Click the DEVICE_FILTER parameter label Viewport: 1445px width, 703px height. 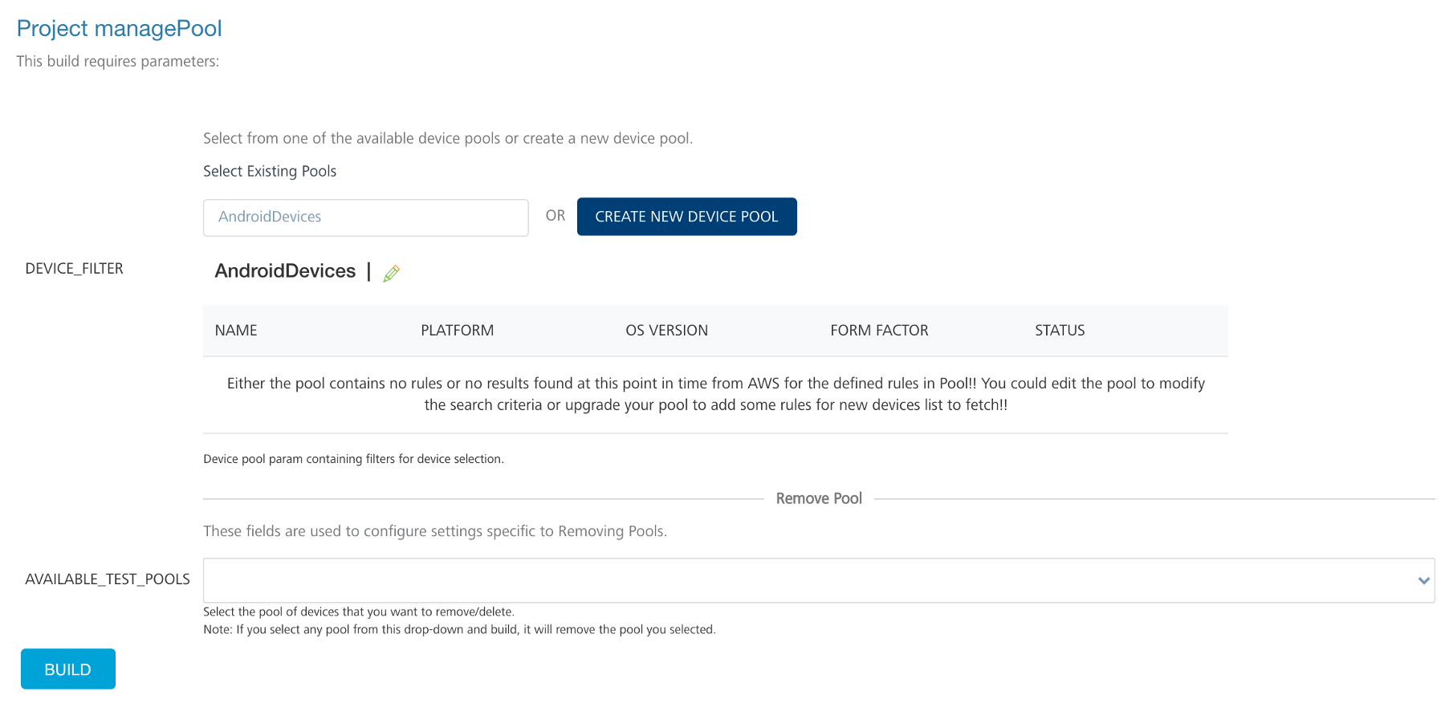point(74,269)
